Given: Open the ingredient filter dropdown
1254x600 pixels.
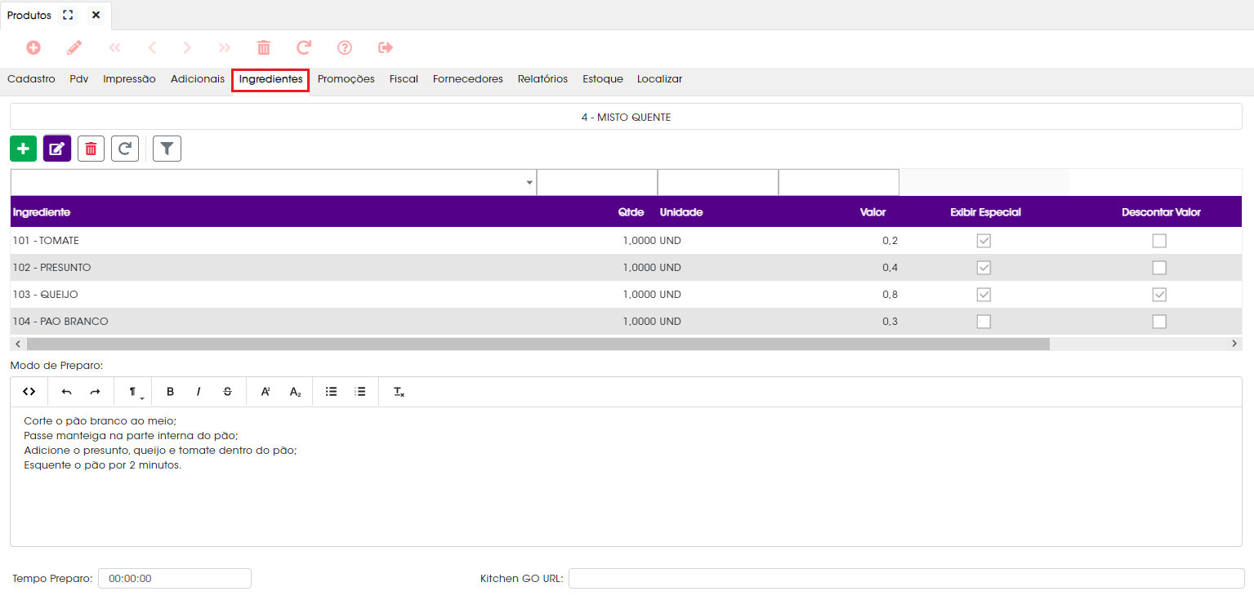Looking at the screenshot, I should click(529, 183).
